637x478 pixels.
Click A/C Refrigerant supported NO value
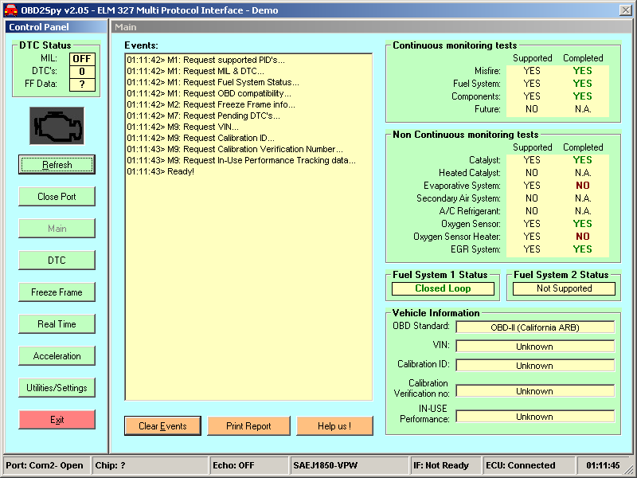(532, 211)
